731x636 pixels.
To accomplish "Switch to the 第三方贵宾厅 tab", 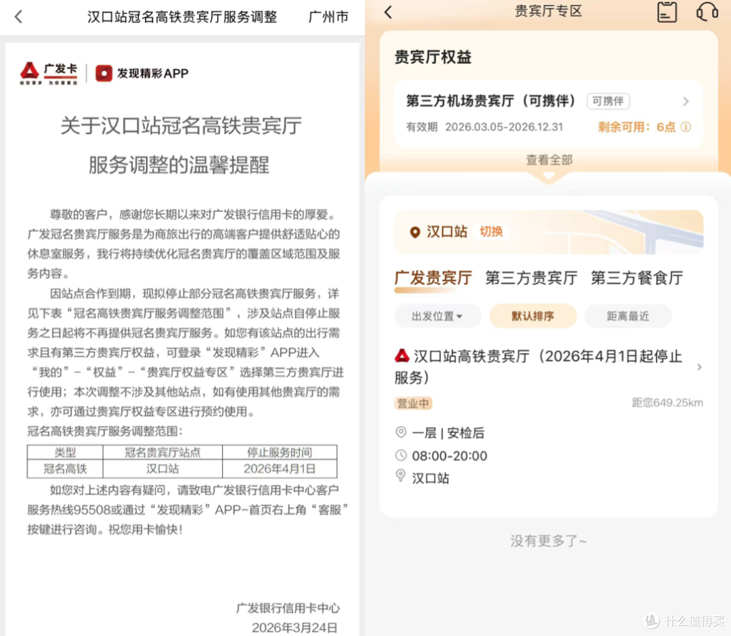I will tap(531, 278).
